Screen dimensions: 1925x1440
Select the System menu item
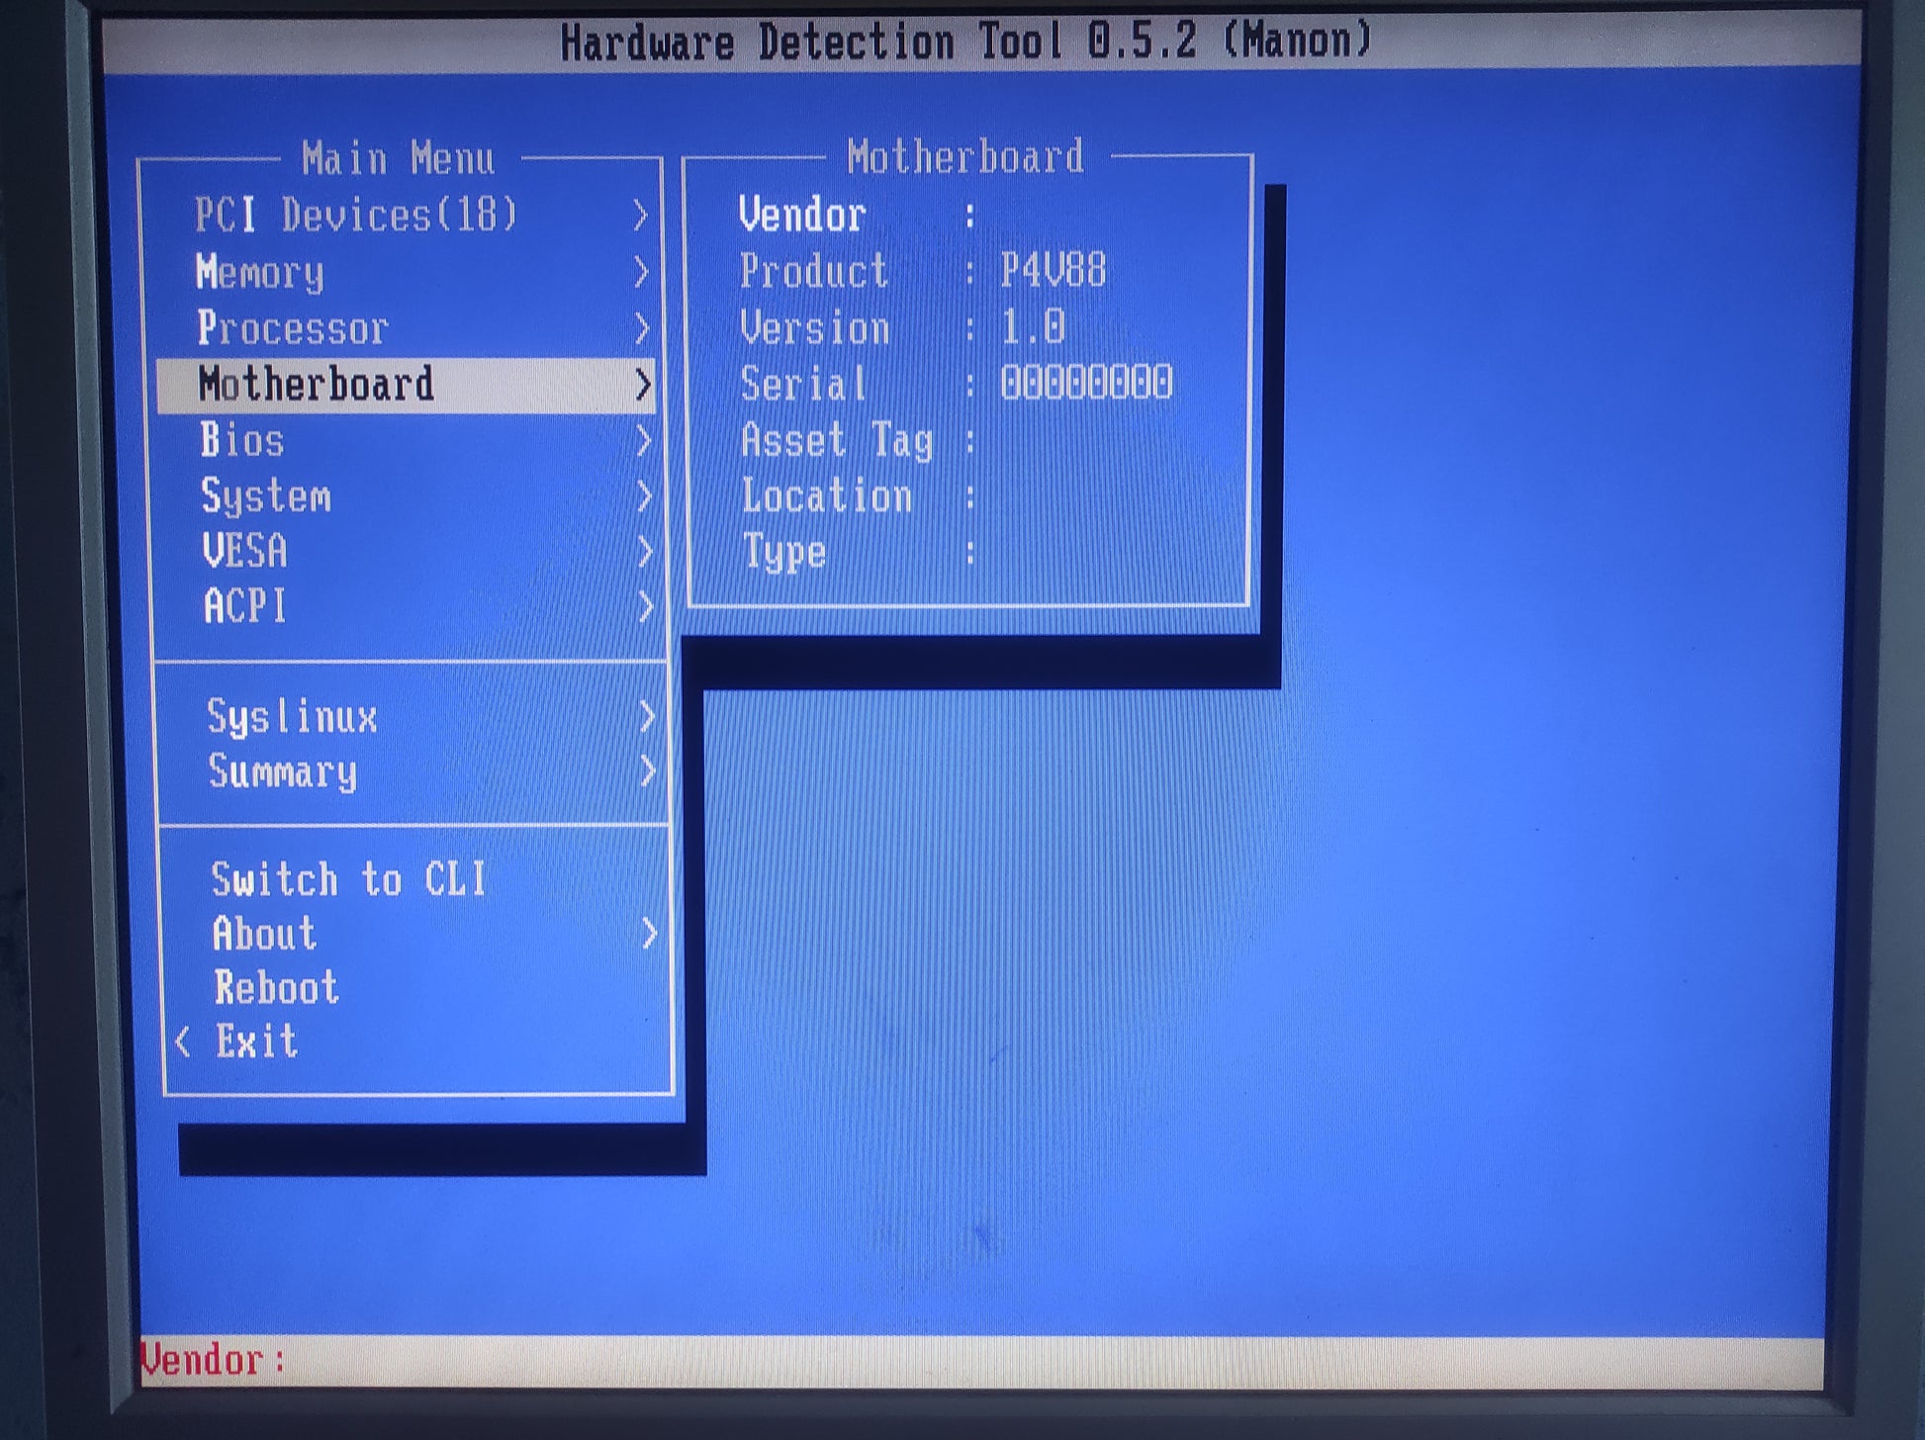tap(266, 495)
